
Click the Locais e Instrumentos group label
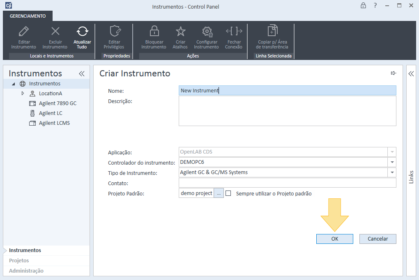click(52, 56)
